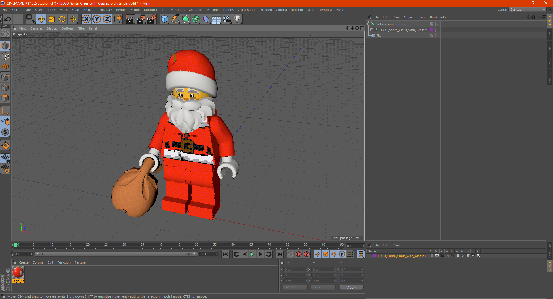Viewport: 553px width, 299px height.
Task: Select the Live Selection tool
Action: (x=31, y=19)
